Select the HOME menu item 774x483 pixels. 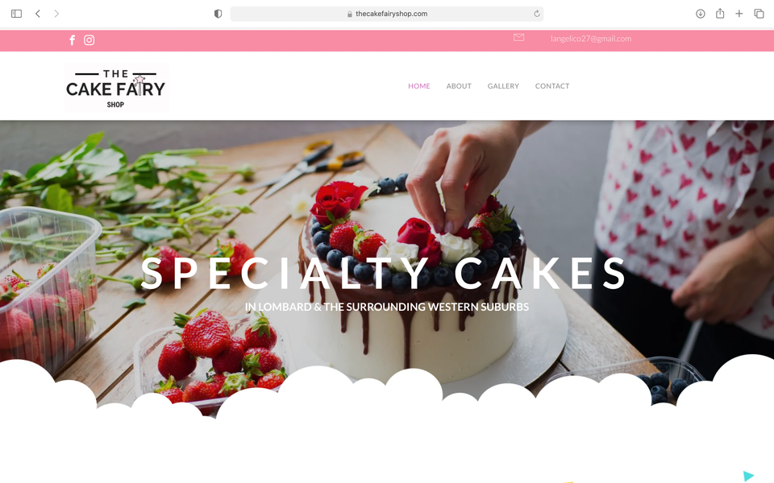[419, 86]
